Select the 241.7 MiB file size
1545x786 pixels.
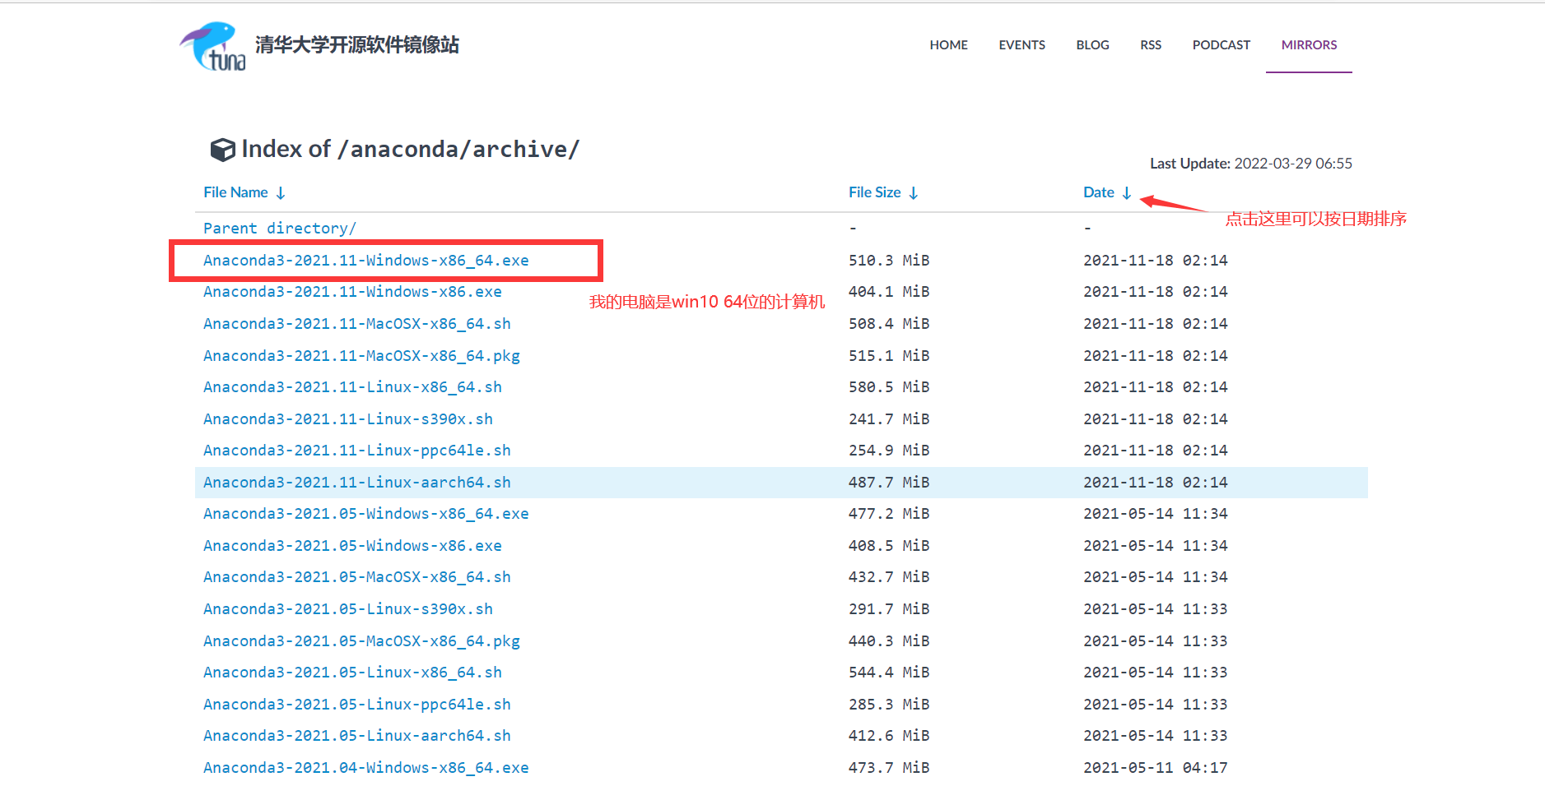pyautogui.click(x=889, y=419)
